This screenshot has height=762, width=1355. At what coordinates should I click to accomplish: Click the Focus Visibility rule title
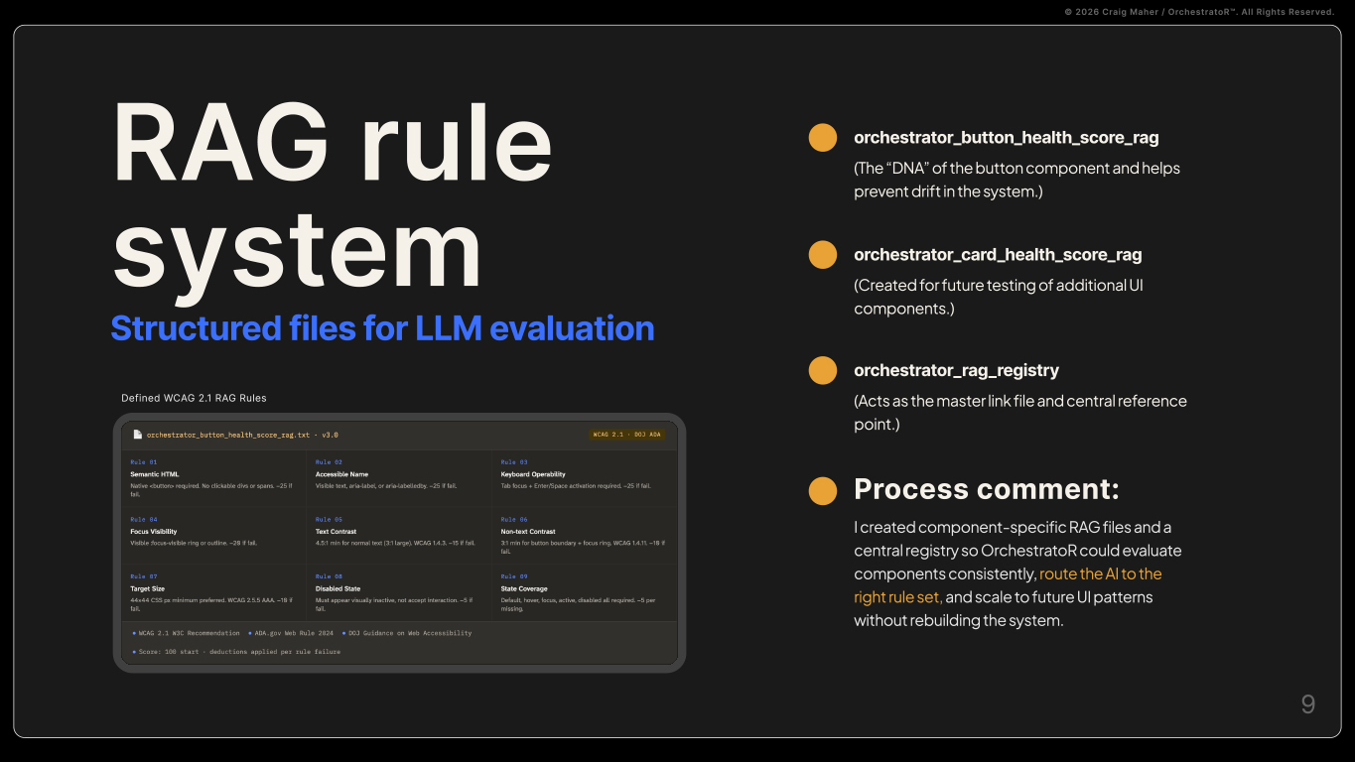[153, 532]
